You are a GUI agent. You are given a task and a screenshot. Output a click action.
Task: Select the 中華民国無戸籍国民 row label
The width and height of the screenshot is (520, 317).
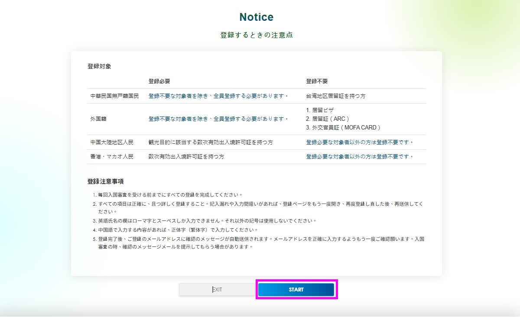point(114,96)
